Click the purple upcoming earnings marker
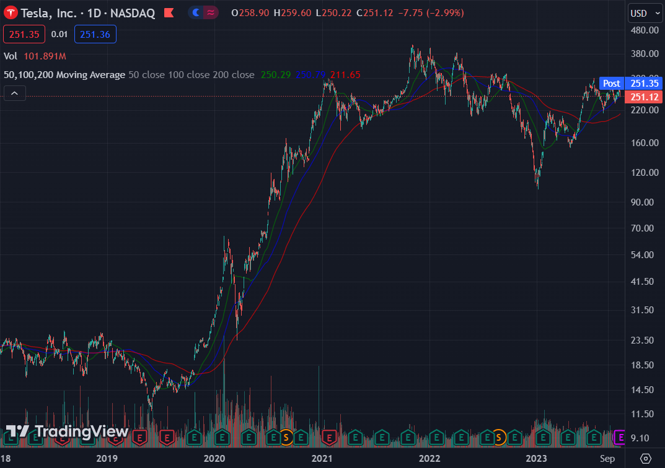The width and height of the screenshot is (665, 468). [620, 437]
